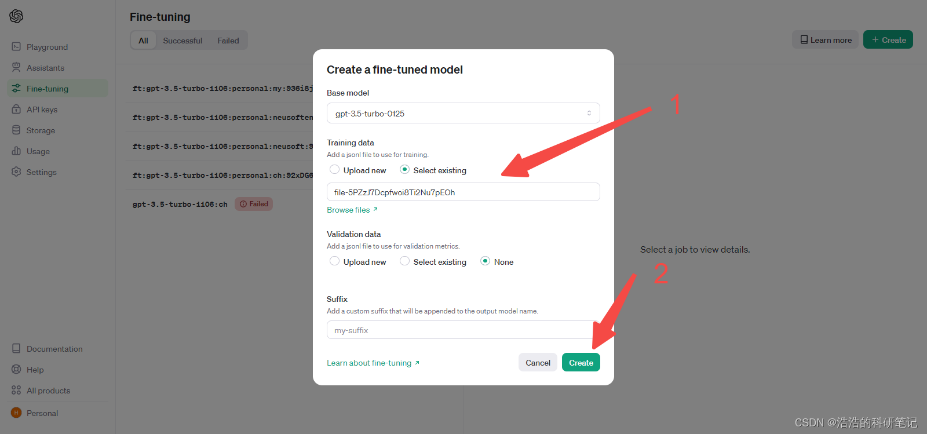Click the Storage database icon
Screen dimensions: 927x434
pyautogui.click(x=16, y=130)
